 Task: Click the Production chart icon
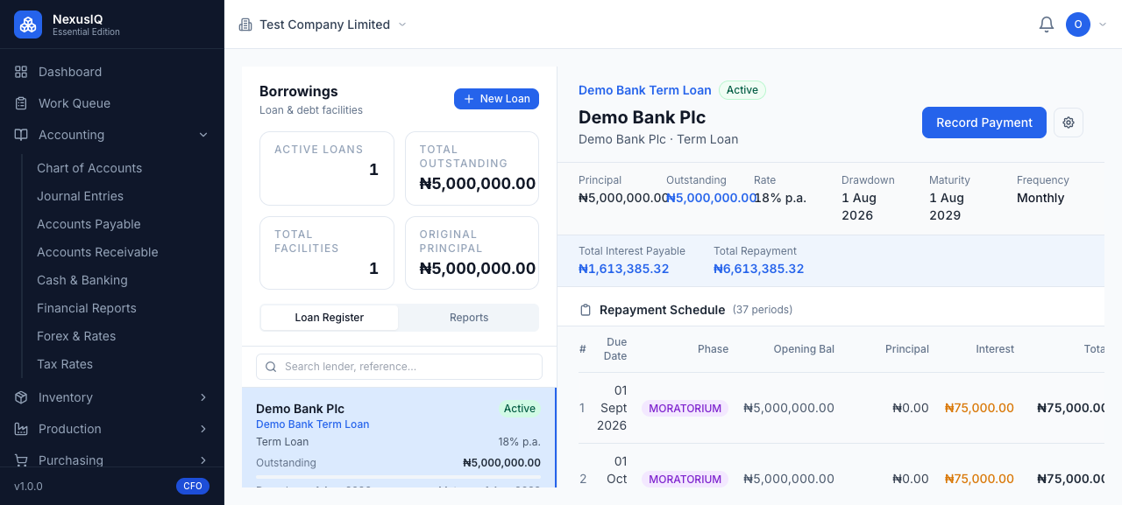pos(21,429)
